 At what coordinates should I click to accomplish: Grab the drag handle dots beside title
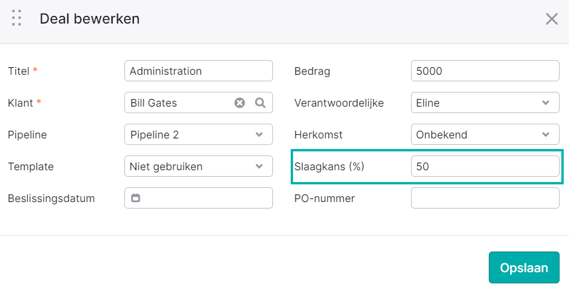click(x=17, y=18)
